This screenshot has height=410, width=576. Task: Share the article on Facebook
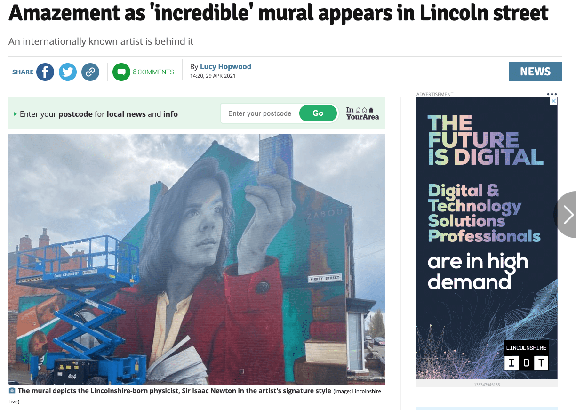coord(45,72)
